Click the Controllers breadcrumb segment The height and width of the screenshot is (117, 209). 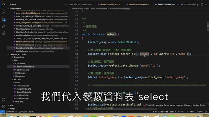[102, 9]
